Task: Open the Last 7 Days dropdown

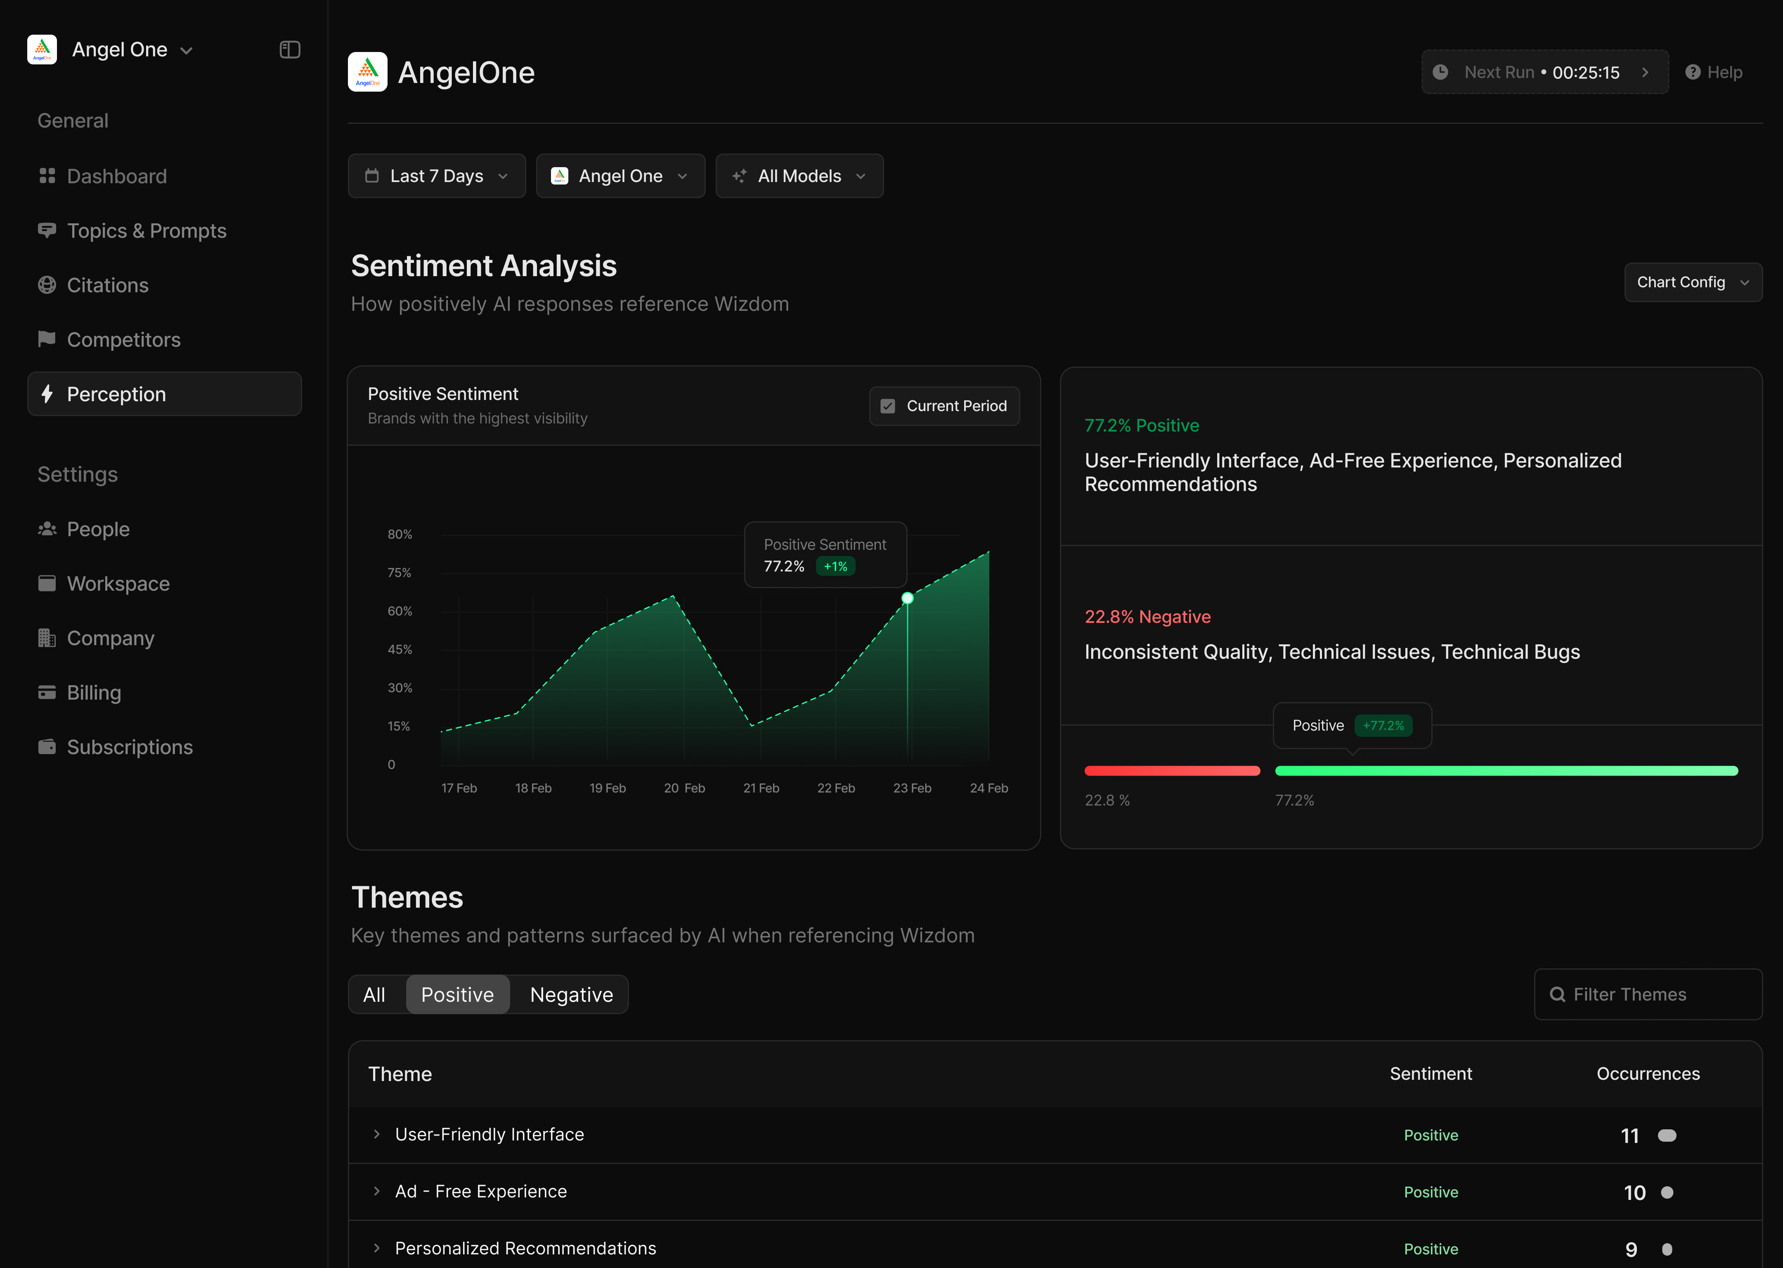Action: pos(436,176)
